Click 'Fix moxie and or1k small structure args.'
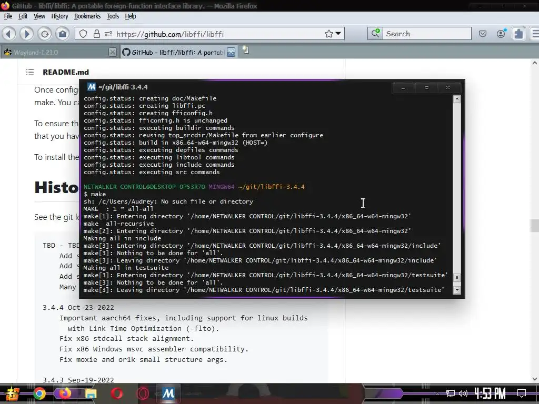This screenshot has width=539, height=404. pos(143,359)
